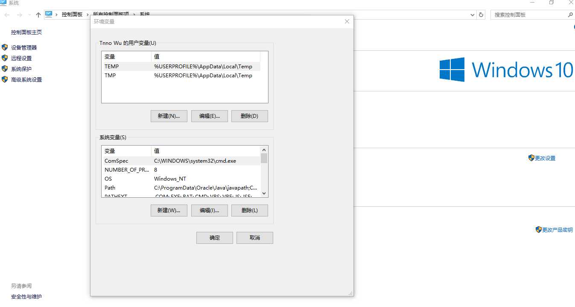Click 值 column header in user variables
Screen dimensions: 575x307
click(206, 56)
